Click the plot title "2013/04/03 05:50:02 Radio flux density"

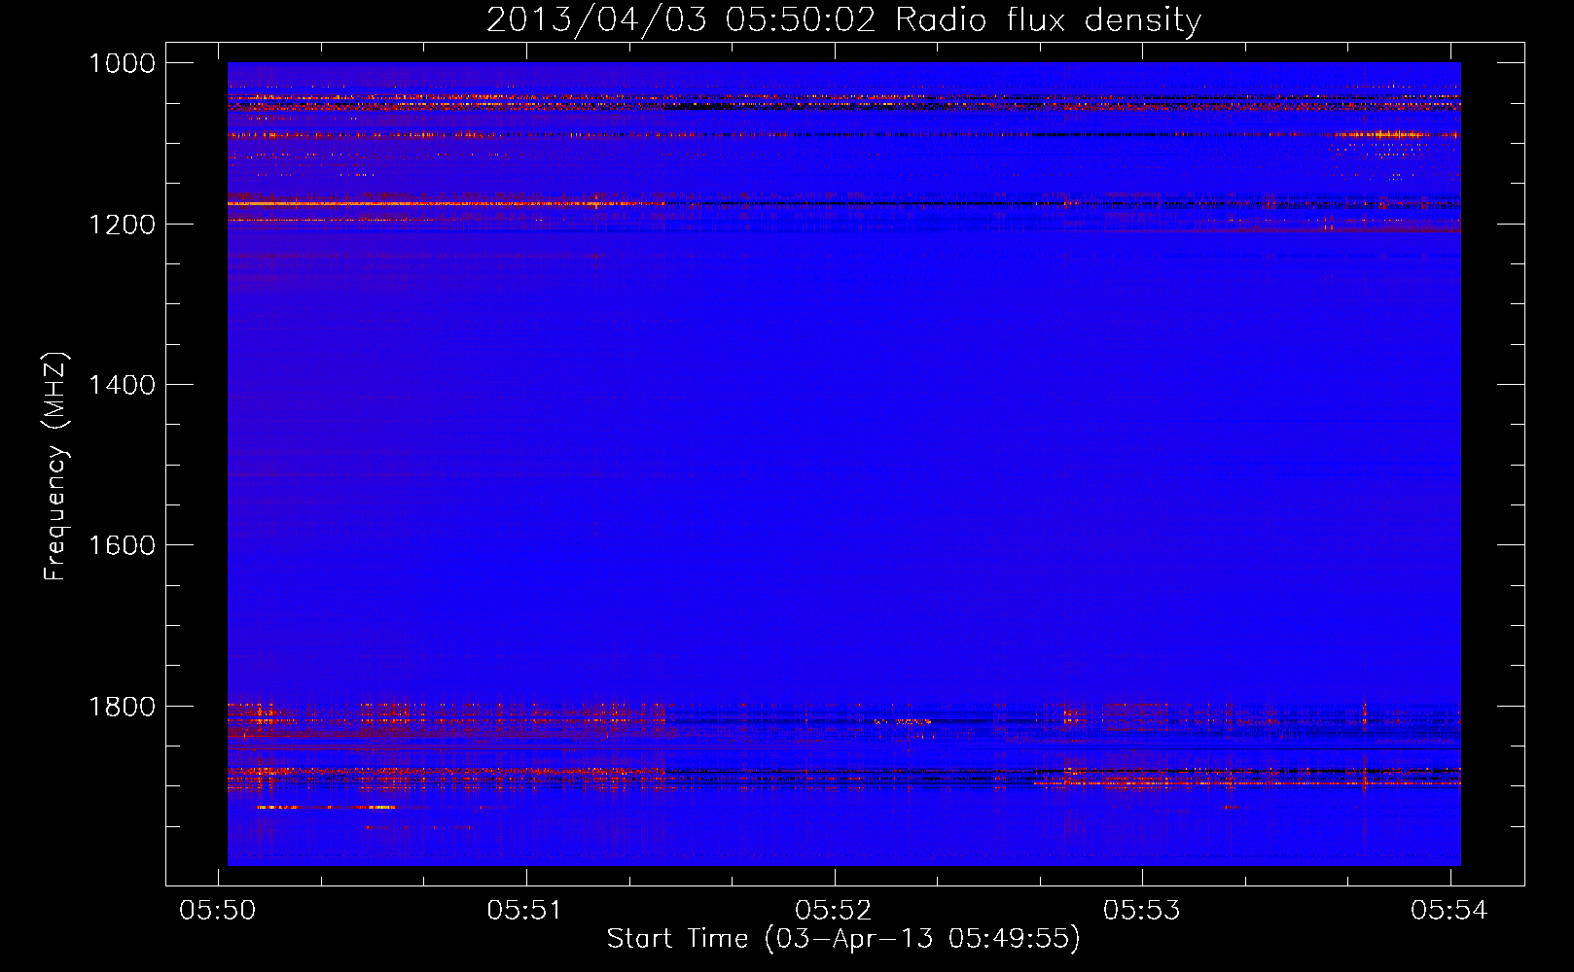click(843, 20)
